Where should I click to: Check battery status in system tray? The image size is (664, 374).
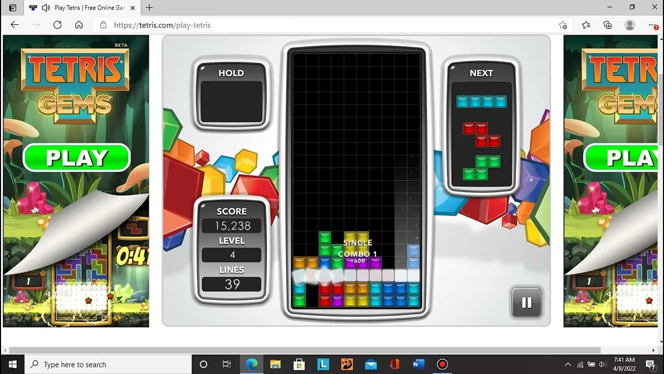pos(591,364)
